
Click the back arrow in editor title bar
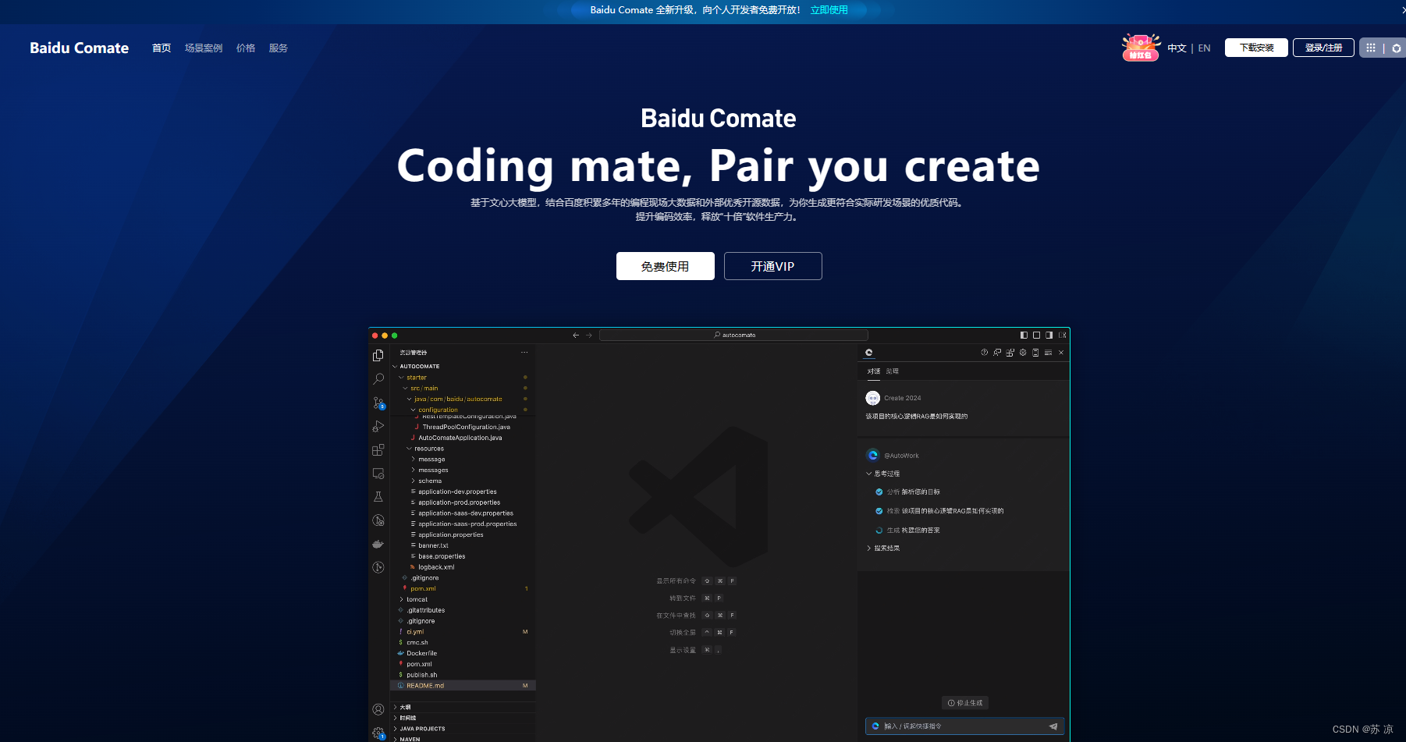pyautogui.click(x=576, y=335)
